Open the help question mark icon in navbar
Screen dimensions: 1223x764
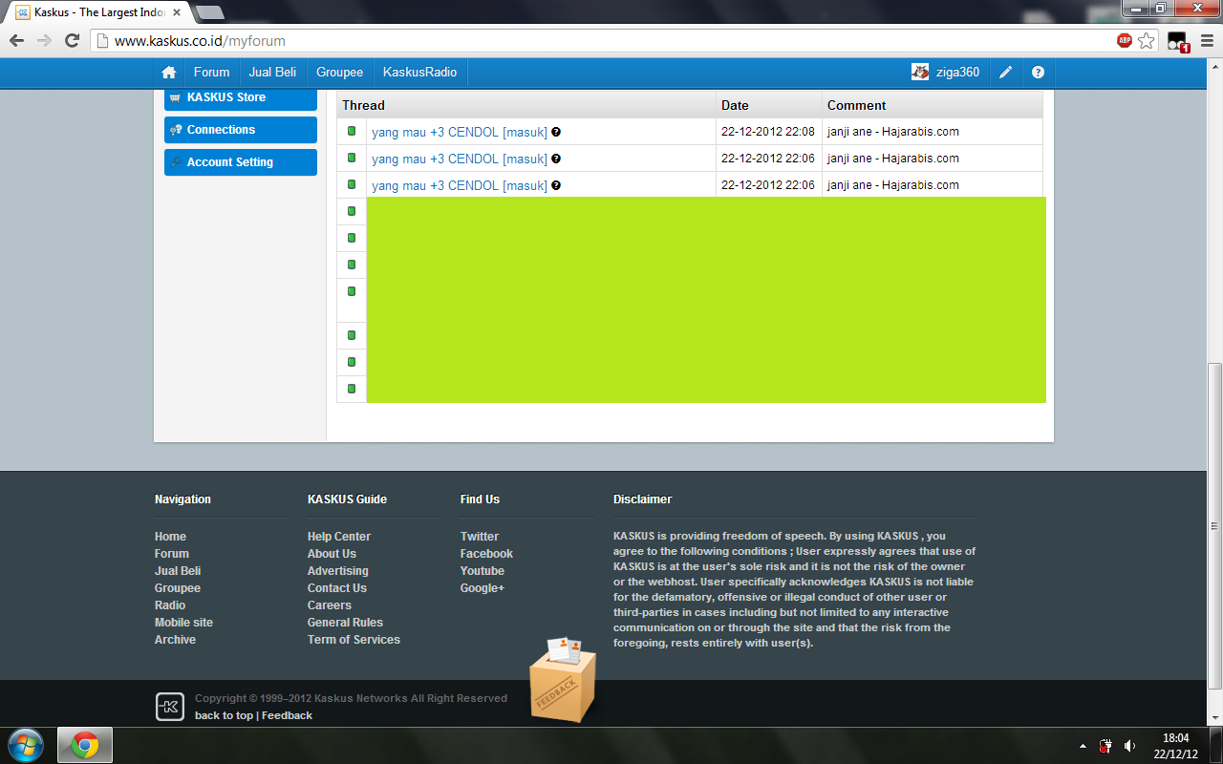tap(1039, 73)
